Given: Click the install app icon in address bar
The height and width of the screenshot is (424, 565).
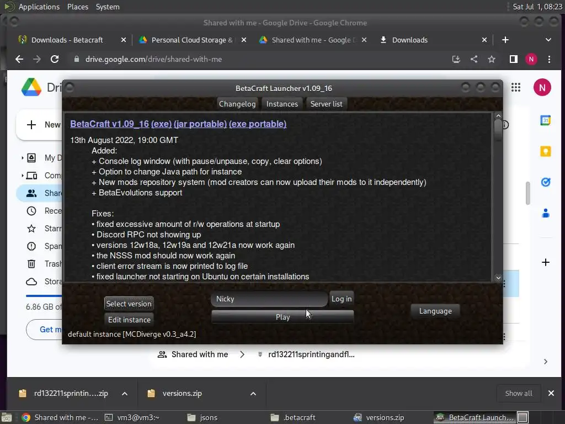Looking at the screenshot, I should (456, 59).
